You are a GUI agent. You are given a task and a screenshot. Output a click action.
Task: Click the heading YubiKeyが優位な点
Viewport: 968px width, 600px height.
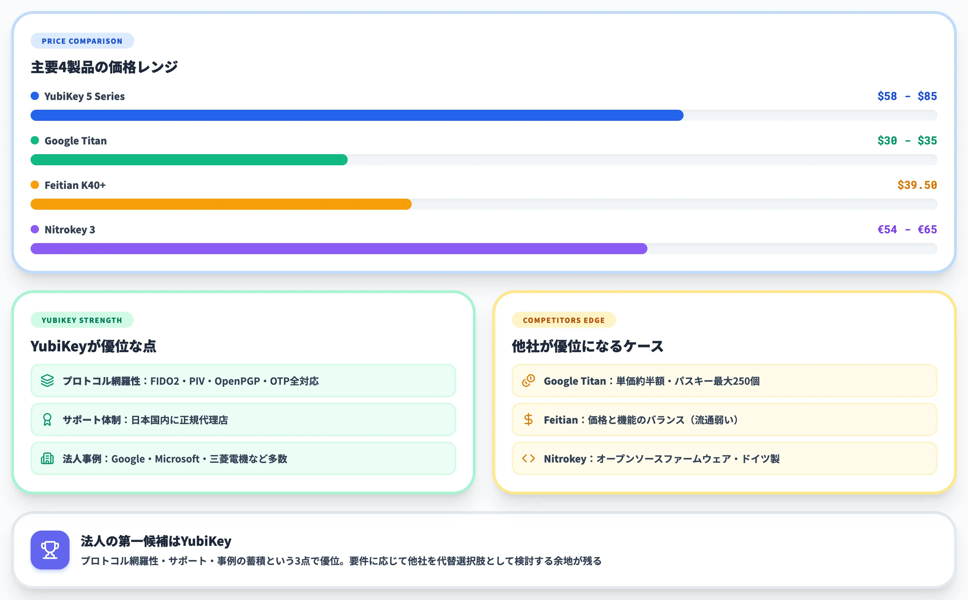click(94, 346)
